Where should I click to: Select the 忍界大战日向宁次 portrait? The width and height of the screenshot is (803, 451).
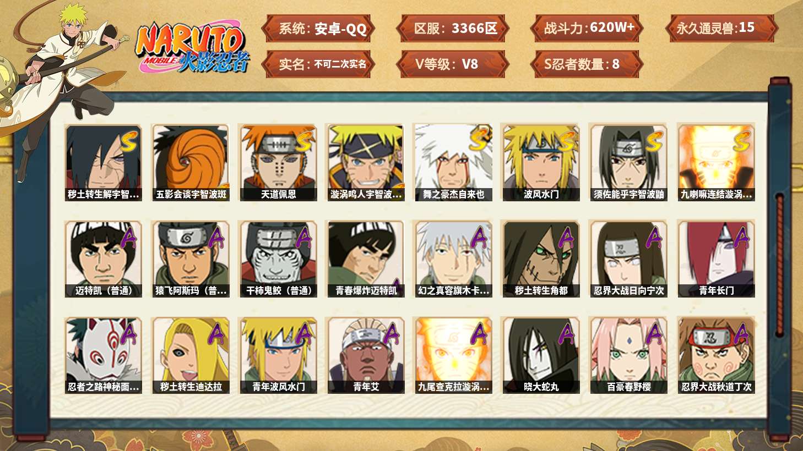tap(628, 259)
